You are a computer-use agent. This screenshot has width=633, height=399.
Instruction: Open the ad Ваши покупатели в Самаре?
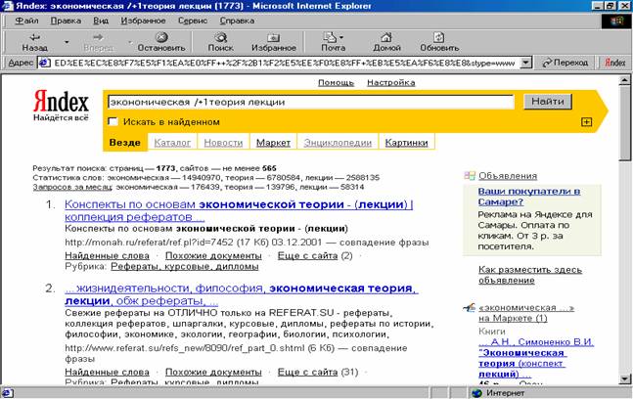[x=529, y=197]
